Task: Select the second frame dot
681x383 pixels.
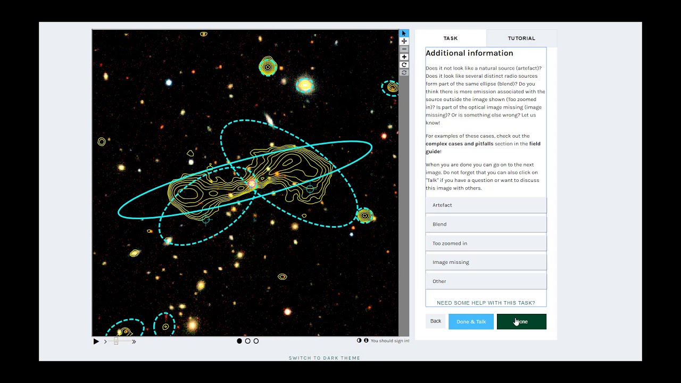Action: (248, 341)
